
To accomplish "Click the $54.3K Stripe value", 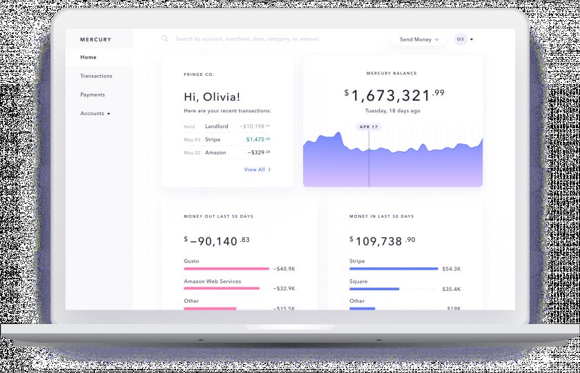I will 452,269.
